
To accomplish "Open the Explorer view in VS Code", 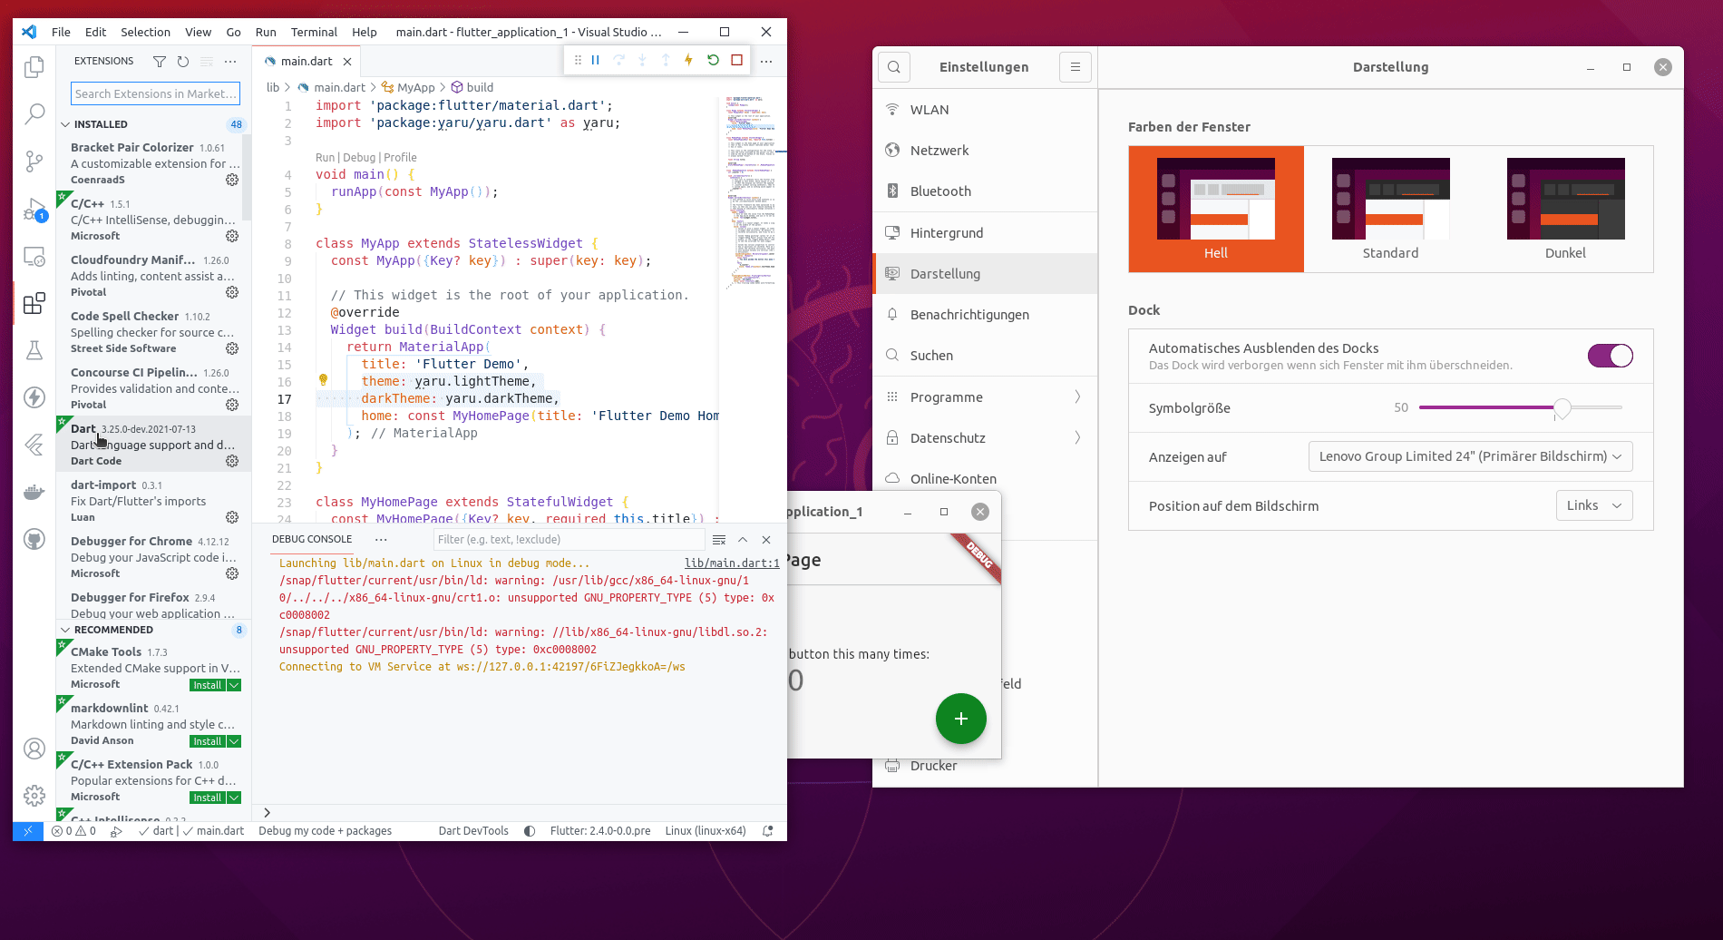I will [x=34, y=67].
